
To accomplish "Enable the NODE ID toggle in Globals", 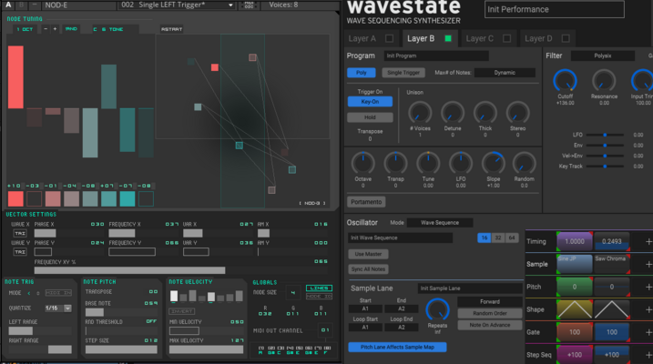I will (x=319, y=296).
